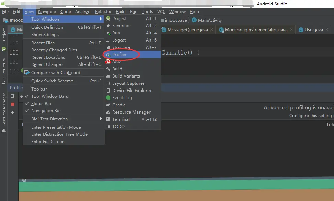The height and width of the screenshot is (201, 334).
Task: Open the Navigate menu
Action: point(47,11)
